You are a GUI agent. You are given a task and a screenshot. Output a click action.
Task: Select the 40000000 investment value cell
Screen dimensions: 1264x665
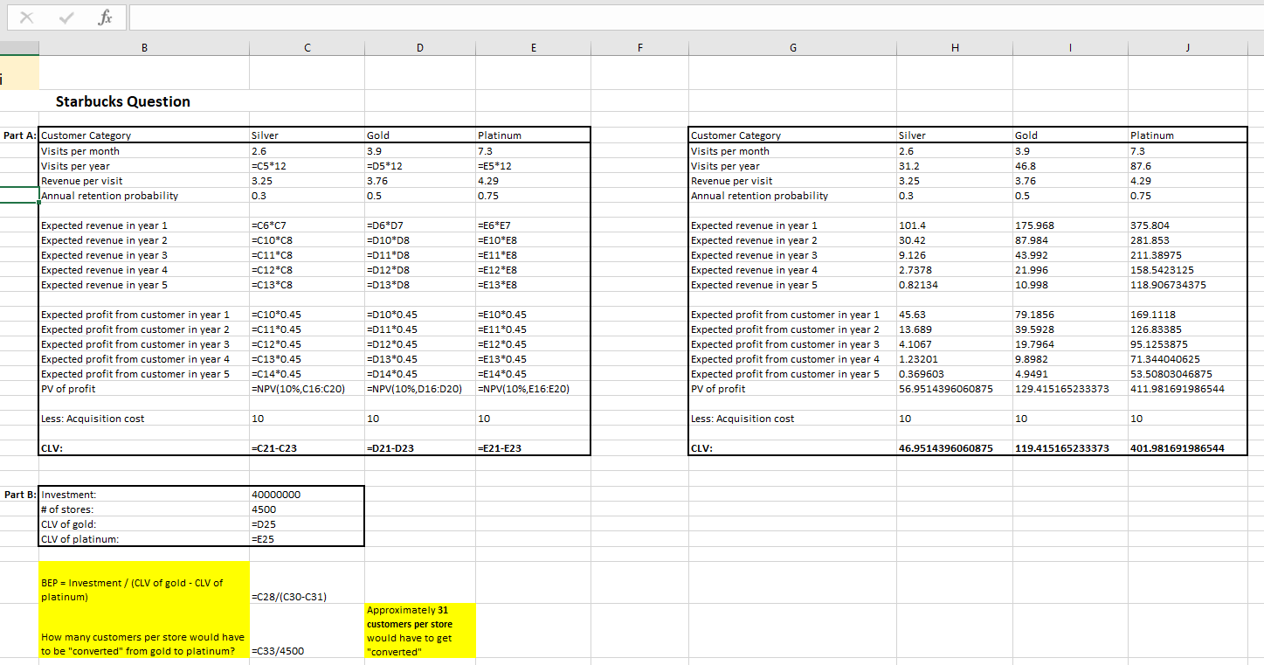[x=307, y=494]
